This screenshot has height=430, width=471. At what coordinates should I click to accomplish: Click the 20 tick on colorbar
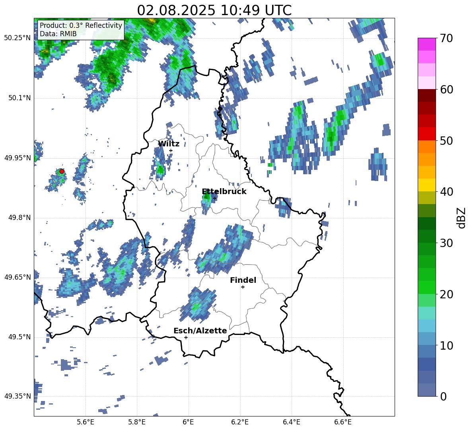(446, 294)
